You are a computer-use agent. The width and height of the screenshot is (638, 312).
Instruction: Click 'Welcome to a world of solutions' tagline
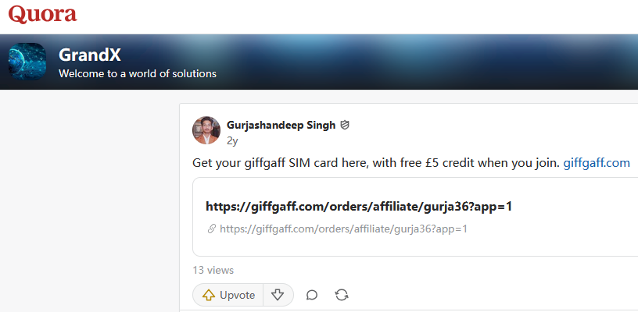[138, 74]
